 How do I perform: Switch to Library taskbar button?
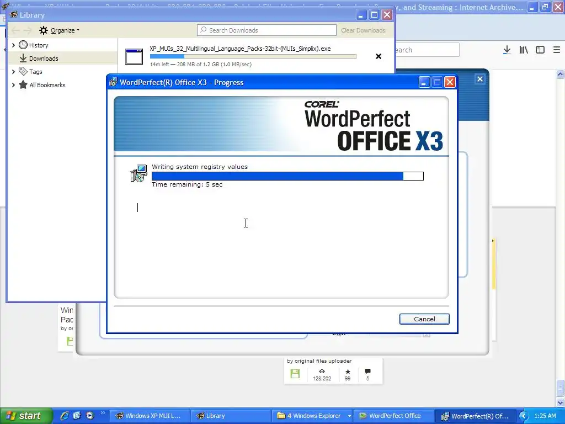pyautogui.click(x=230, y=416)
